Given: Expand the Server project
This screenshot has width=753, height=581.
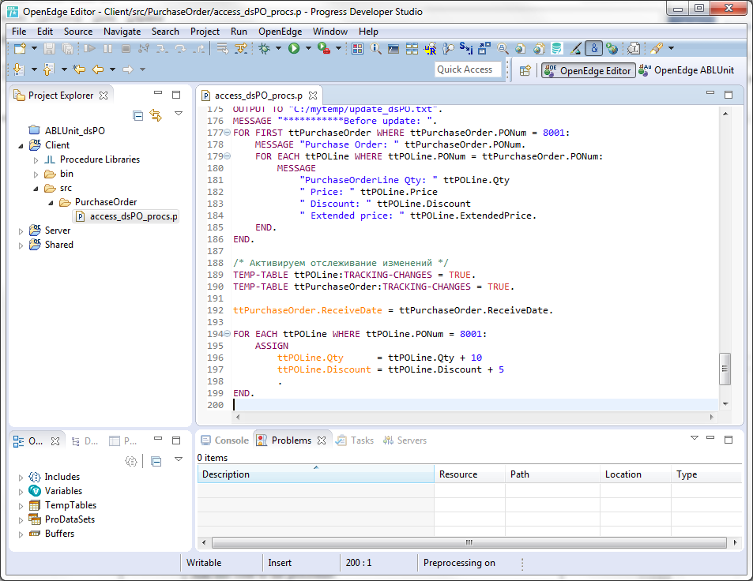Looking at the screenshot, I should click(21, 231).
